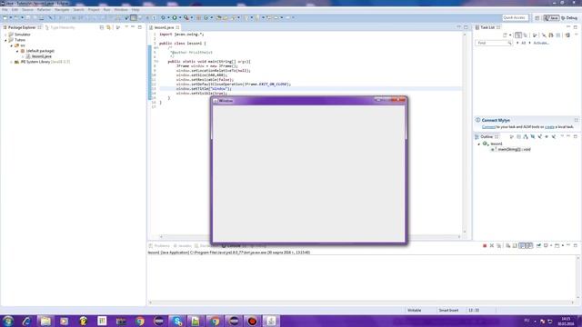
Task: Click New Task icon in Task List
Action: 505,35
